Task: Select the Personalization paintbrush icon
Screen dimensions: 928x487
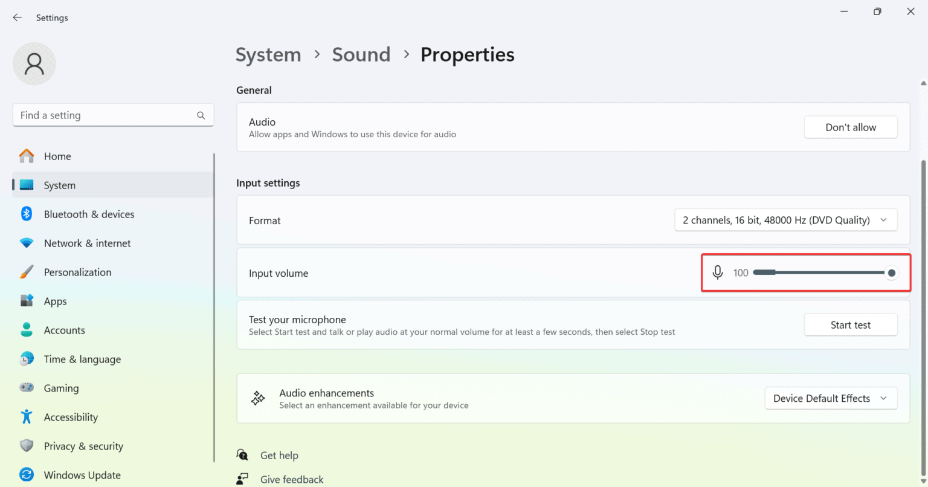Action: (x=27, y=271)
